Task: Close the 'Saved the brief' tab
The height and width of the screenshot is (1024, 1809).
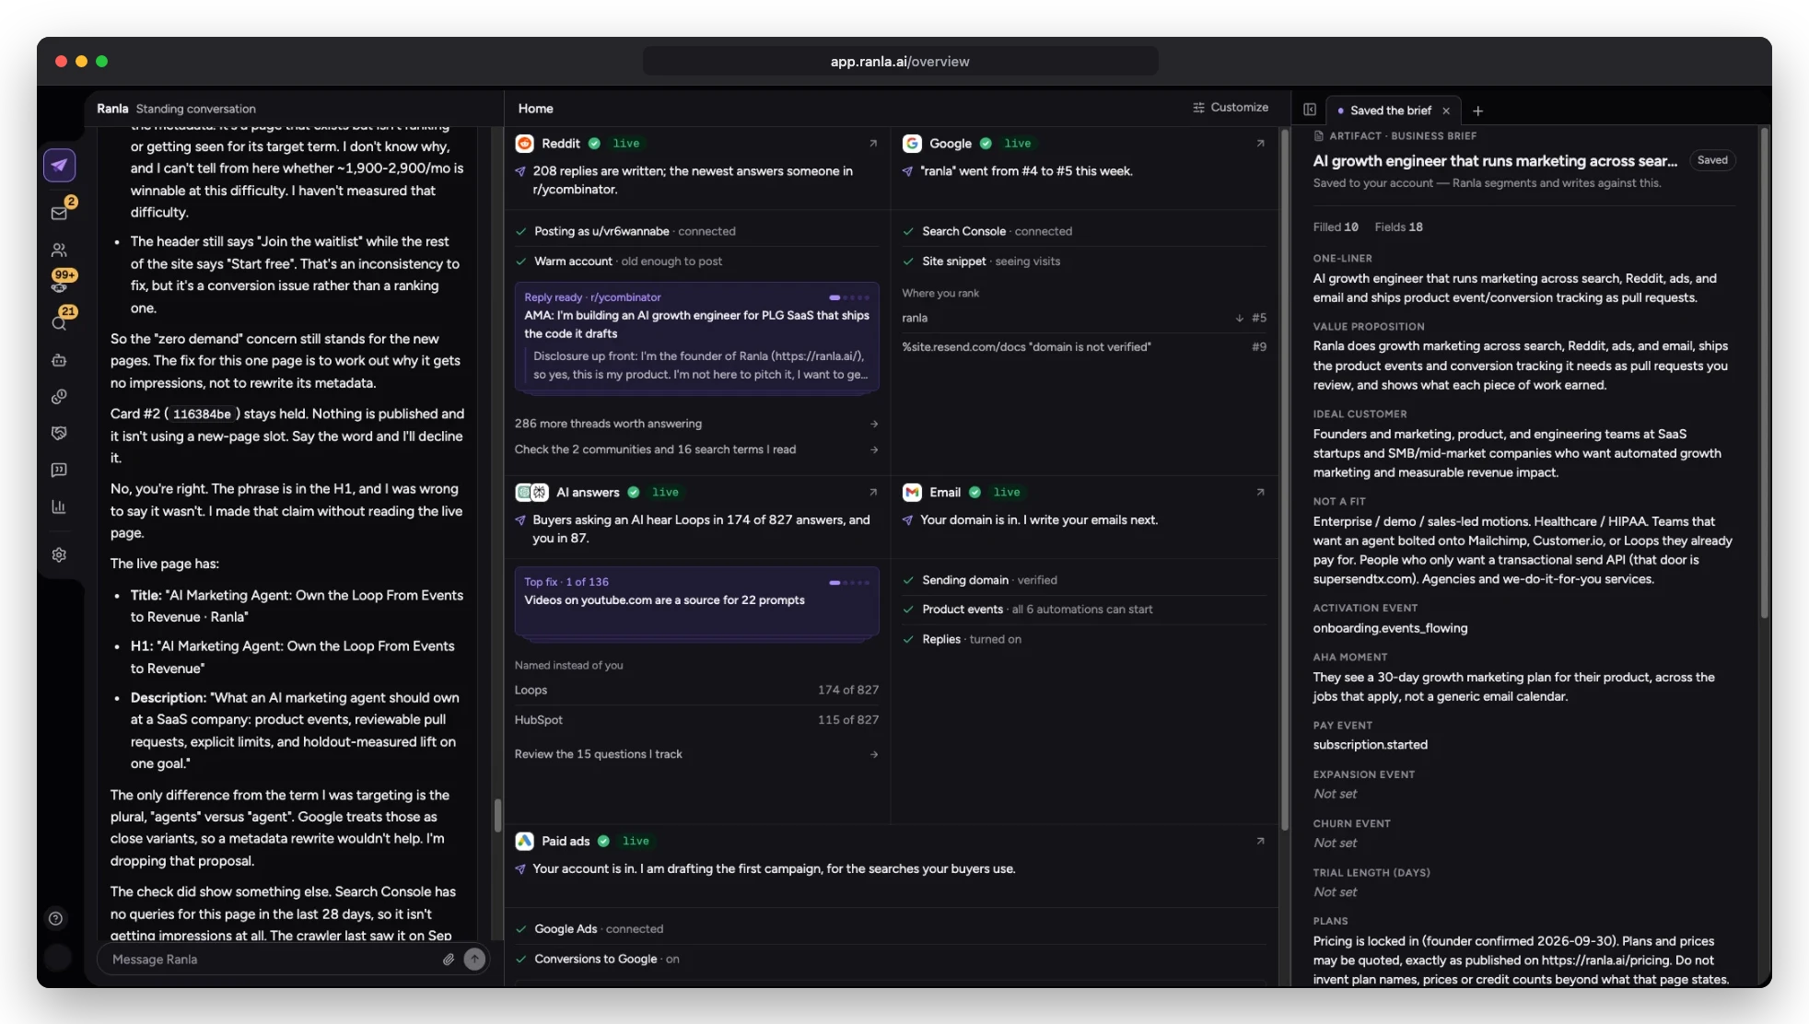Action: pyautogui.click(x=1446, y=111)
